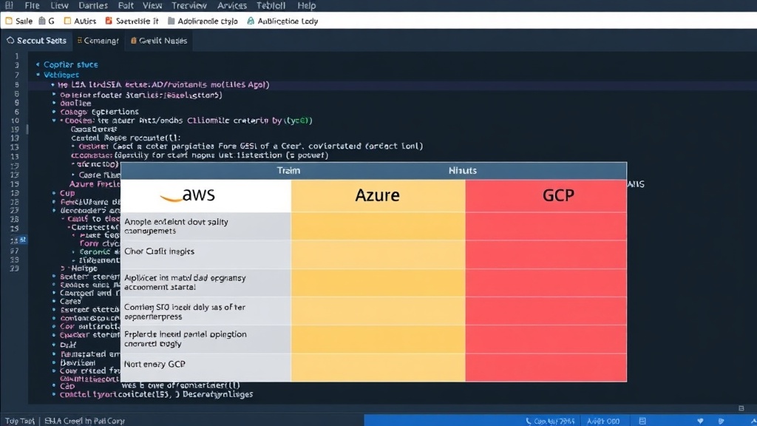The height and width of the screenshot is (426, 757).
Task: Click the document icon in status bar
Action: pos(642,421)
